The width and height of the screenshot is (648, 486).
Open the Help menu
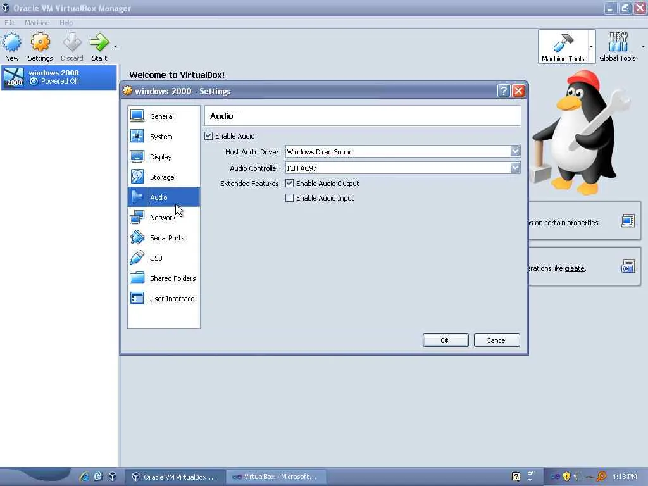click(66, 23)
